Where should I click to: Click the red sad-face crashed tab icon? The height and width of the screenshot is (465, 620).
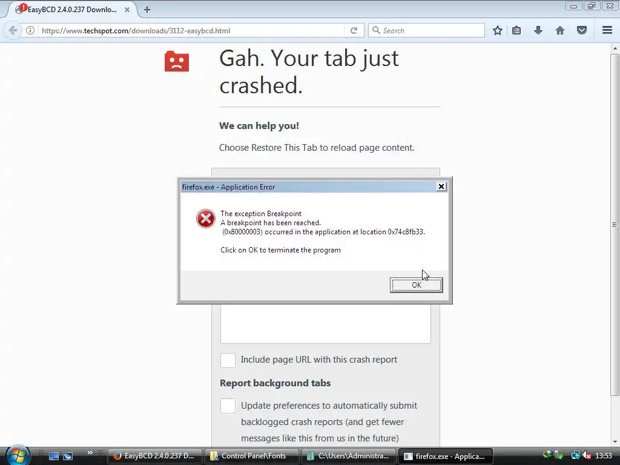click(177, 61)
